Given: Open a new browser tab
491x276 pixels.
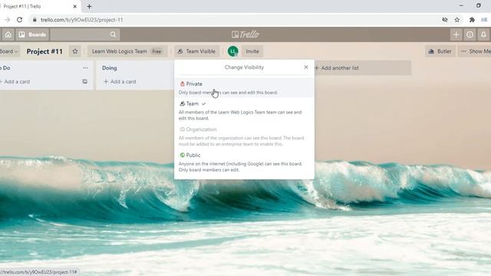Looking at the screenshot, I should pyautogui.click(x=89, y=6).
